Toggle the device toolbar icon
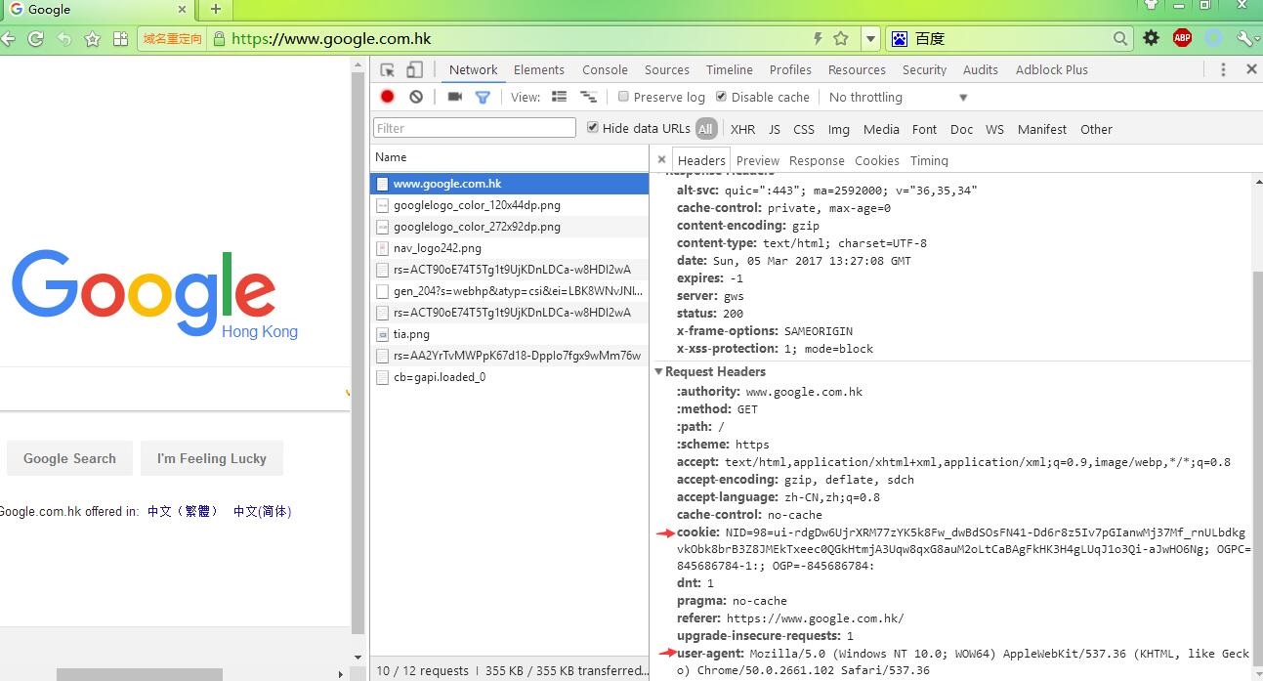This screenshot has width=1263, height=681. [414, 70]
